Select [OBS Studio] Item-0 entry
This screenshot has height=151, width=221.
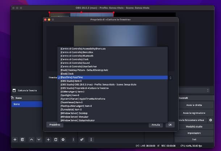112,81
